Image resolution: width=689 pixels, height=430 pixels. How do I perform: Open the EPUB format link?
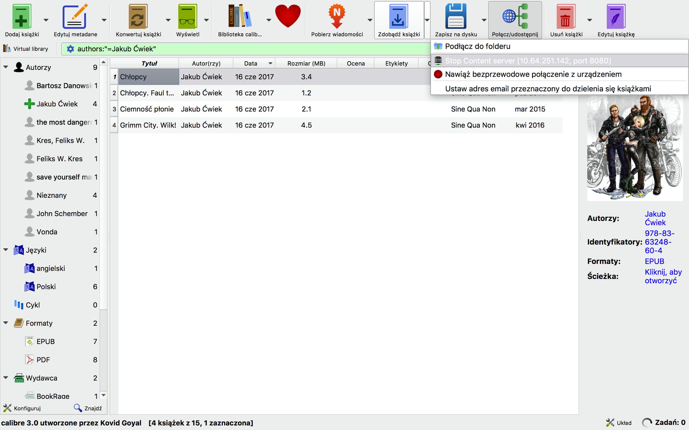click(654, 261)
